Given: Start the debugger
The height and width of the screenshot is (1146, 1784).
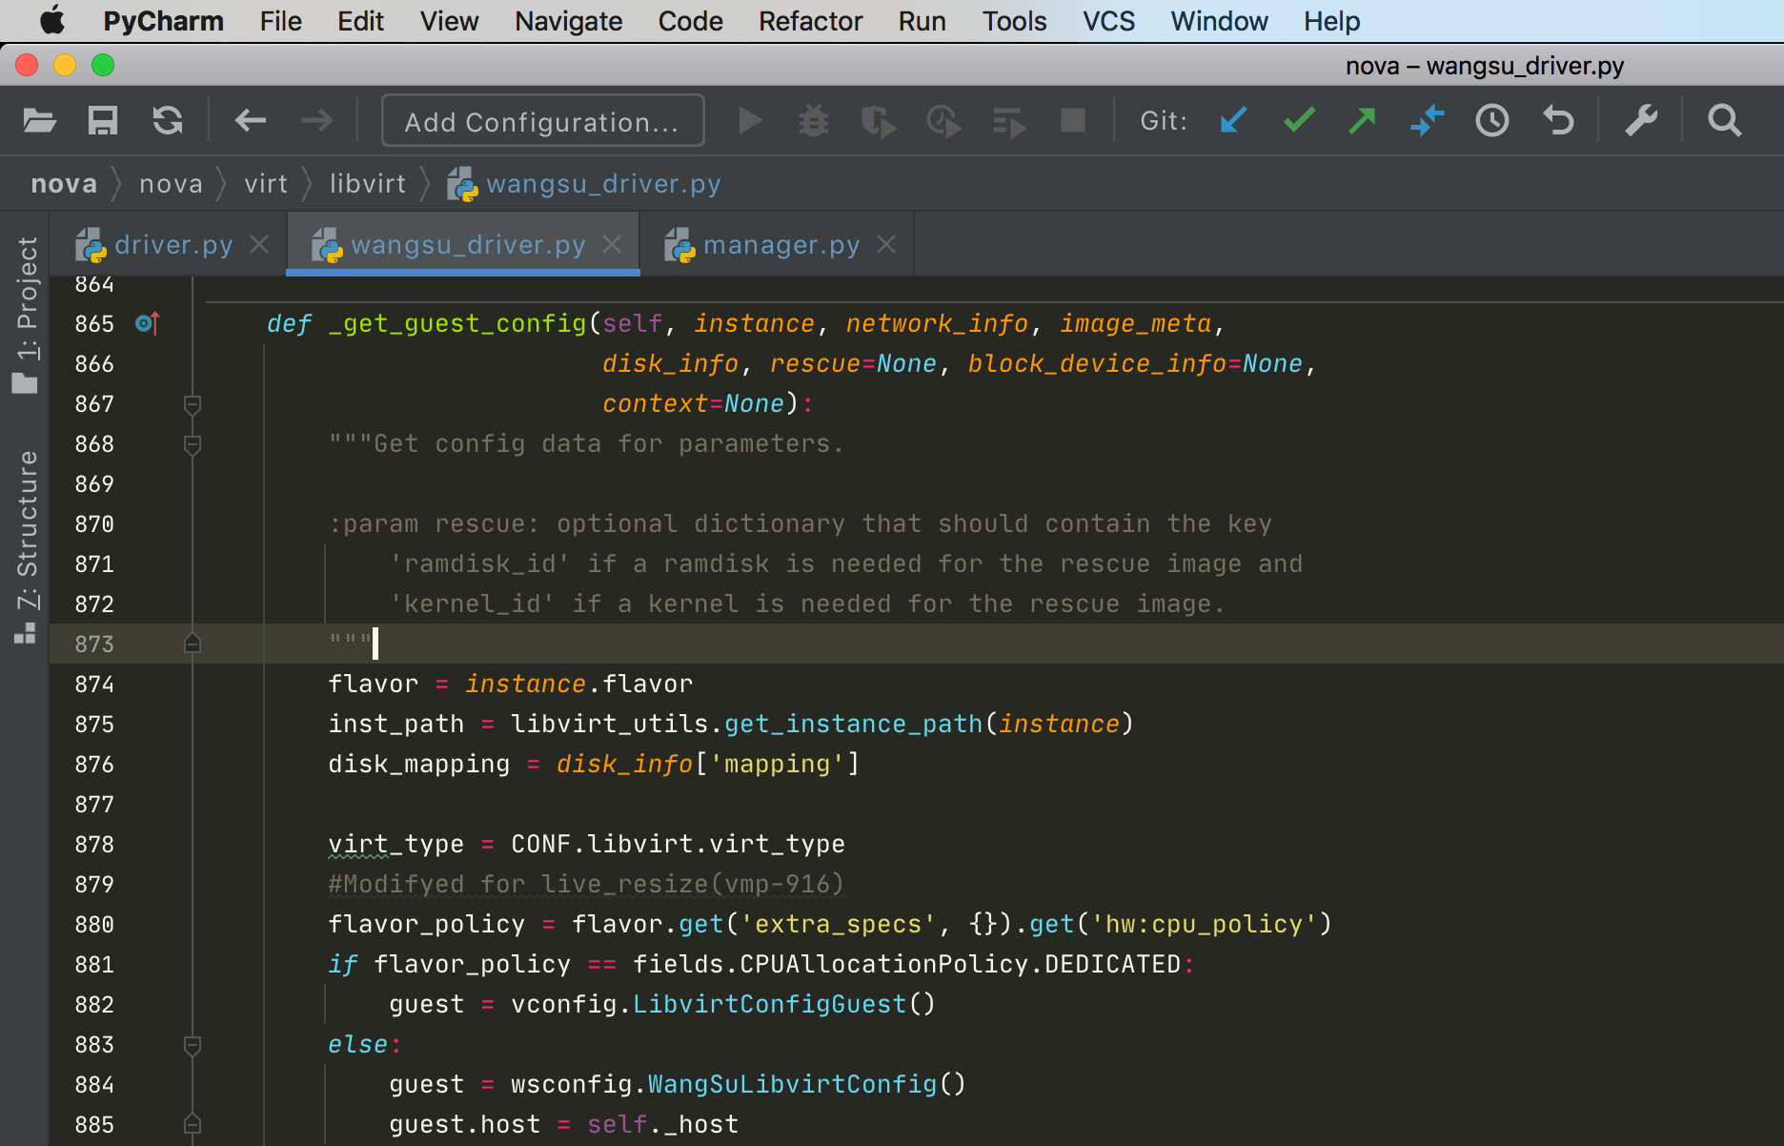Looking at the screenshot, I should tap(813, 121).
